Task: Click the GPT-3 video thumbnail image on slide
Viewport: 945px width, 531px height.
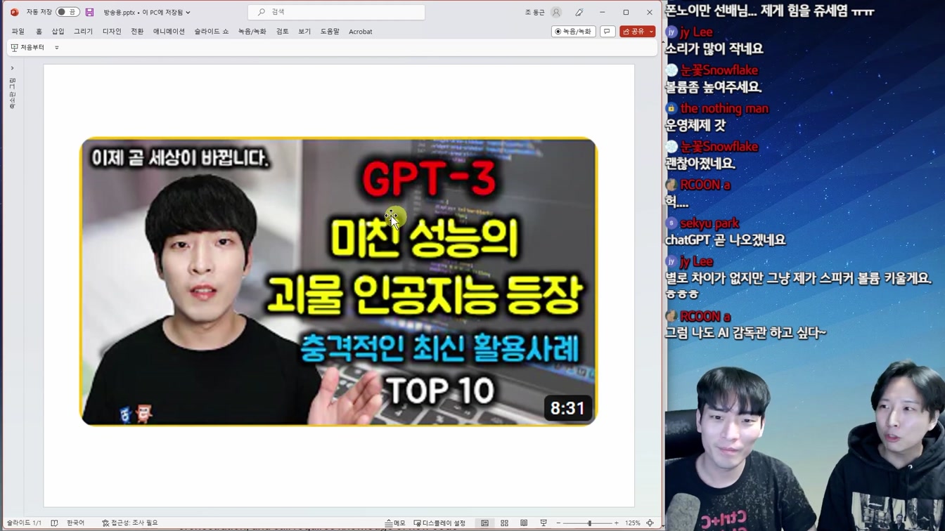Action: [x=338, y=281]
